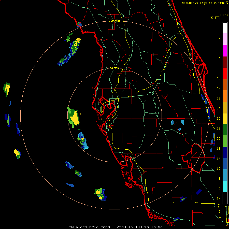Choose the cyan legend swatch
Viewport: 229px width, 229px height.
point(225,187)
